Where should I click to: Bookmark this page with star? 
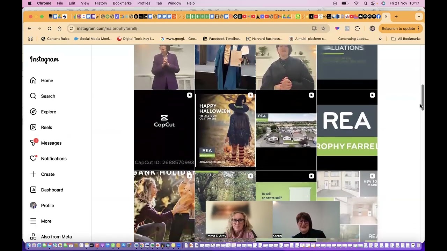323,29
